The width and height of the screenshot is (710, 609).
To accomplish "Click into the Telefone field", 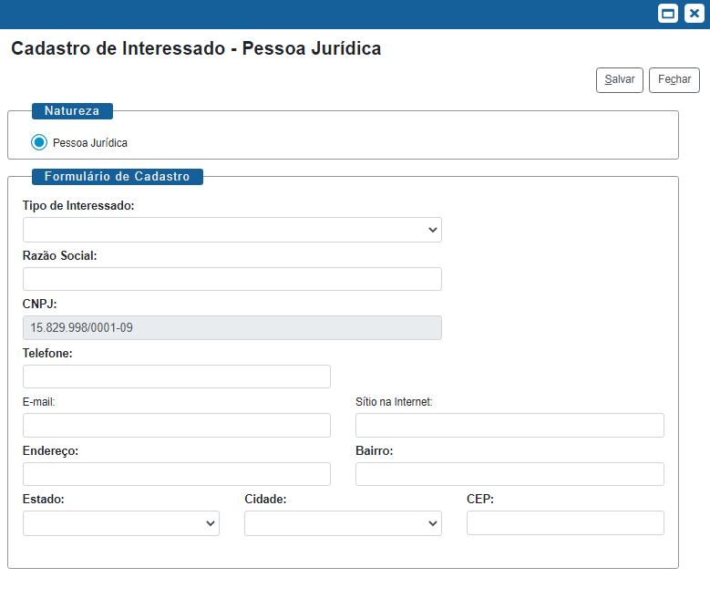I will 176,377.
